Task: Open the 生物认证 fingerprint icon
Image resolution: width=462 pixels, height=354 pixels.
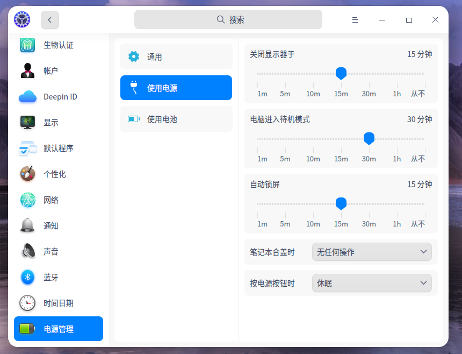Action: (27, 45)
